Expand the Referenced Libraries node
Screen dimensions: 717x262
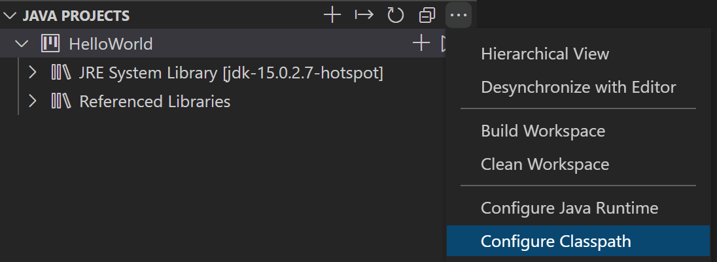pyautogui.click(x=32, y=101)
